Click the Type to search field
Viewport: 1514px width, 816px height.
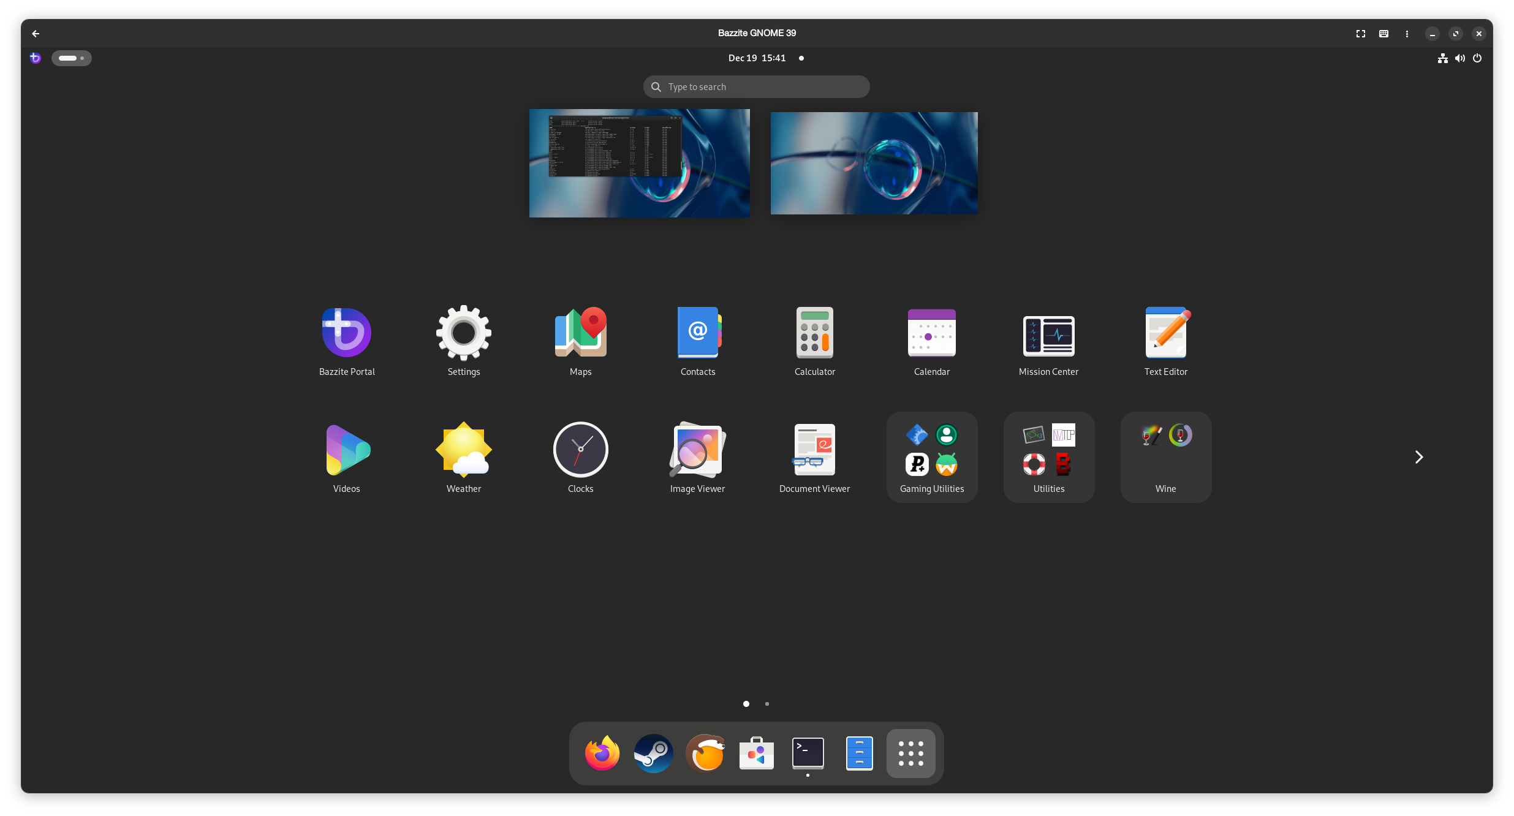[757, 87]
